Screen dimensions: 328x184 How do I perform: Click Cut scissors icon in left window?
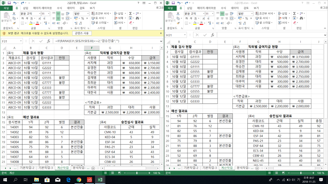pos(14,14)
